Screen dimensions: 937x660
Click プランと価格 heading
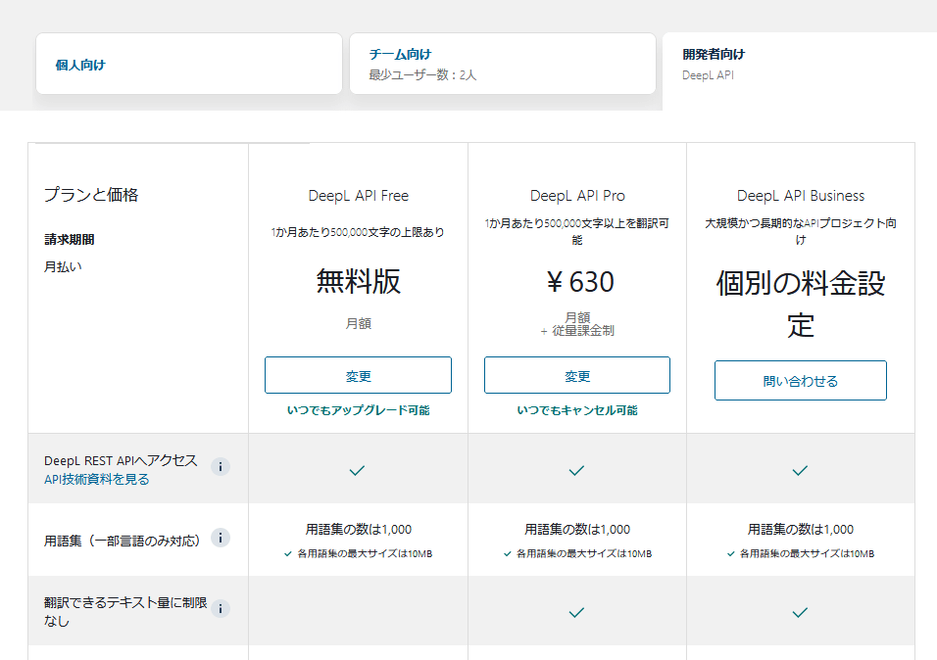91,195
